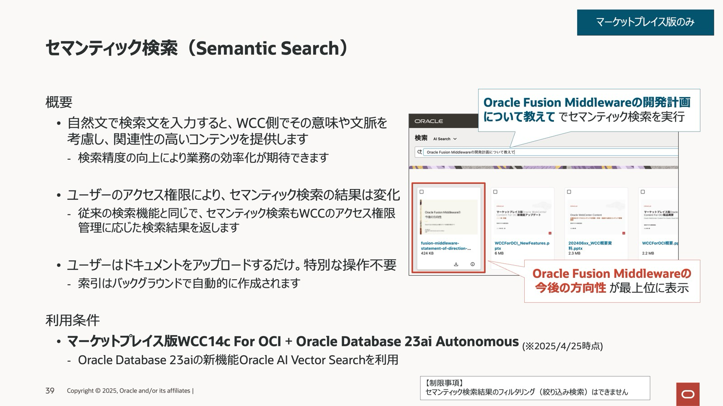Select the fusion-middleware document checkbox
This screenshot has height=406, width=723.
422,192
